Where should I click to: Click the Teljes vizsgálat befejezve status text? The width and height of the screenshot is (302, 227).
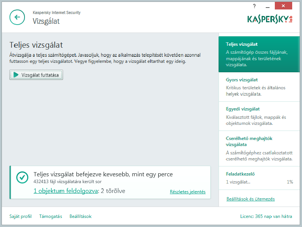click(103, 174)
